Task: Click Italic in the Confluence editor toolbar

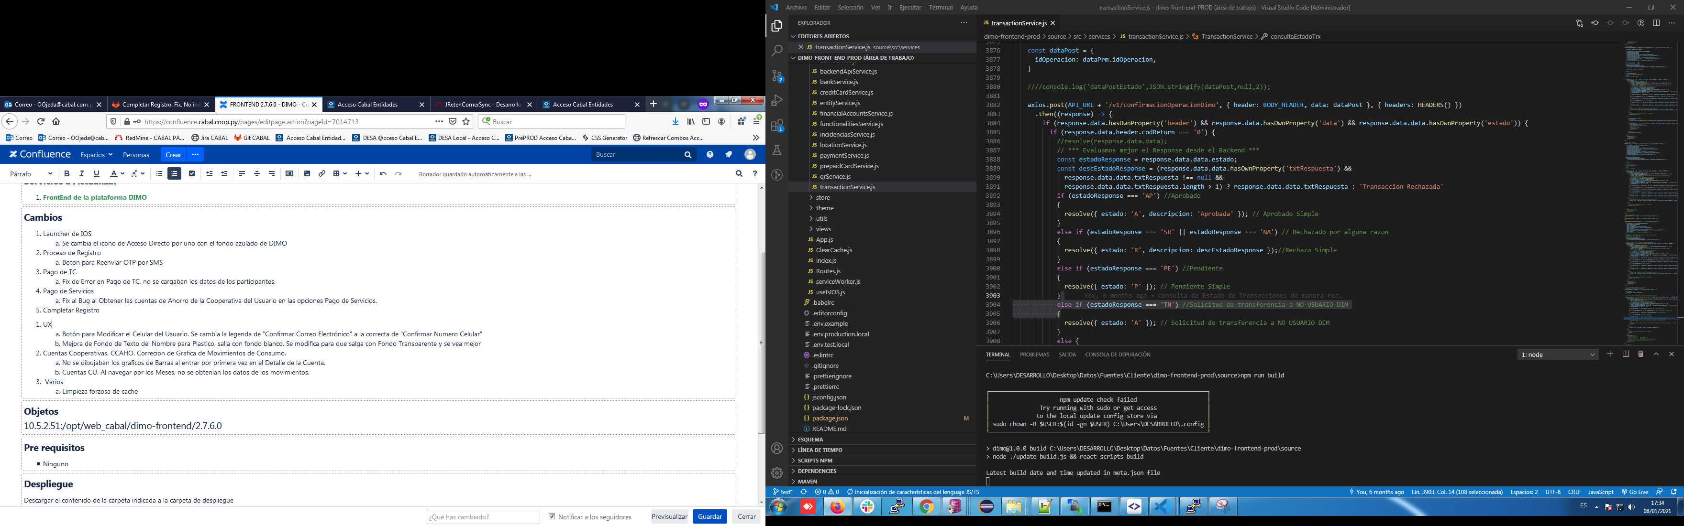Action: pyautogui.click(x=82, y=173)
